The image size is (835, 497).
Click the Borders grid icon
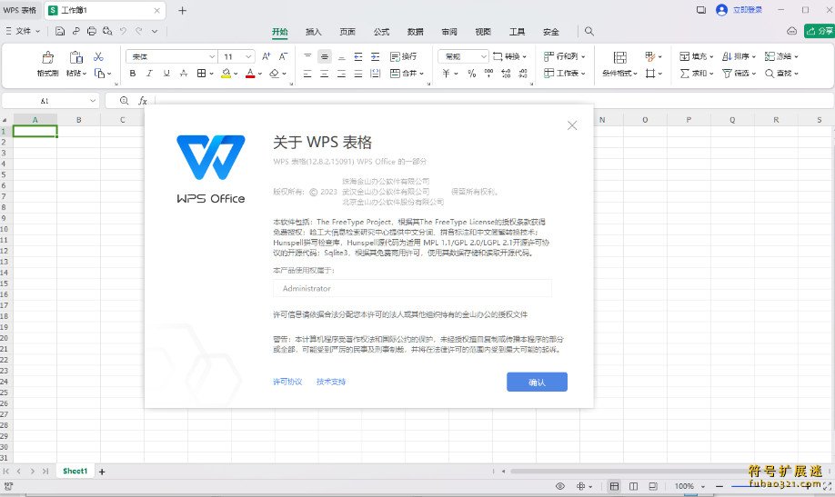[x=201, y=74]
